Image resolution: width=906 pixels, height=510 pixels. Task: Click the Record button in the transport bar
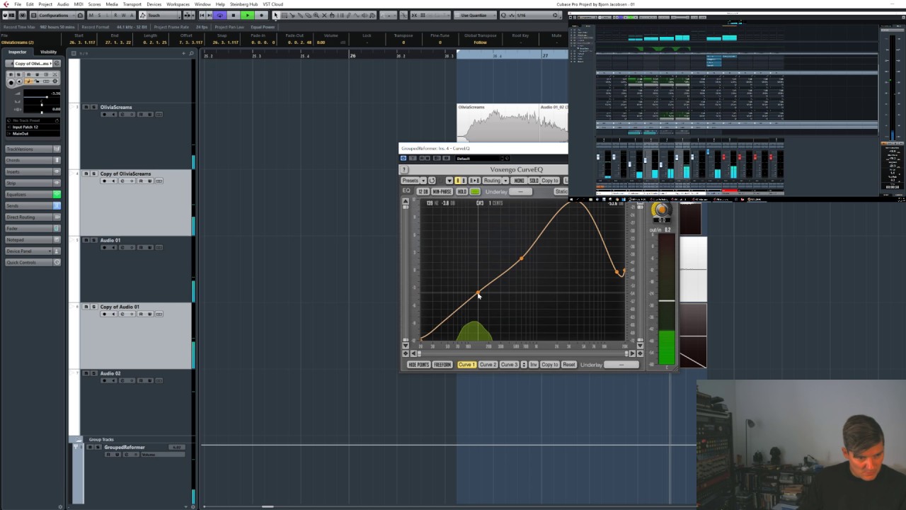[261, 15]
